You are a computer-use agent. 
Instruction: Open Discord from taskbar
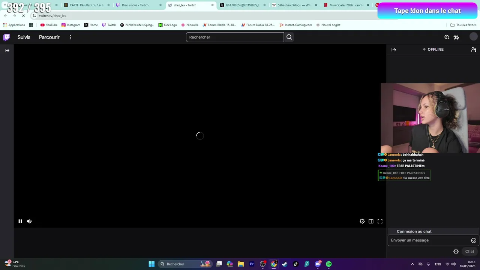[318, 264]
